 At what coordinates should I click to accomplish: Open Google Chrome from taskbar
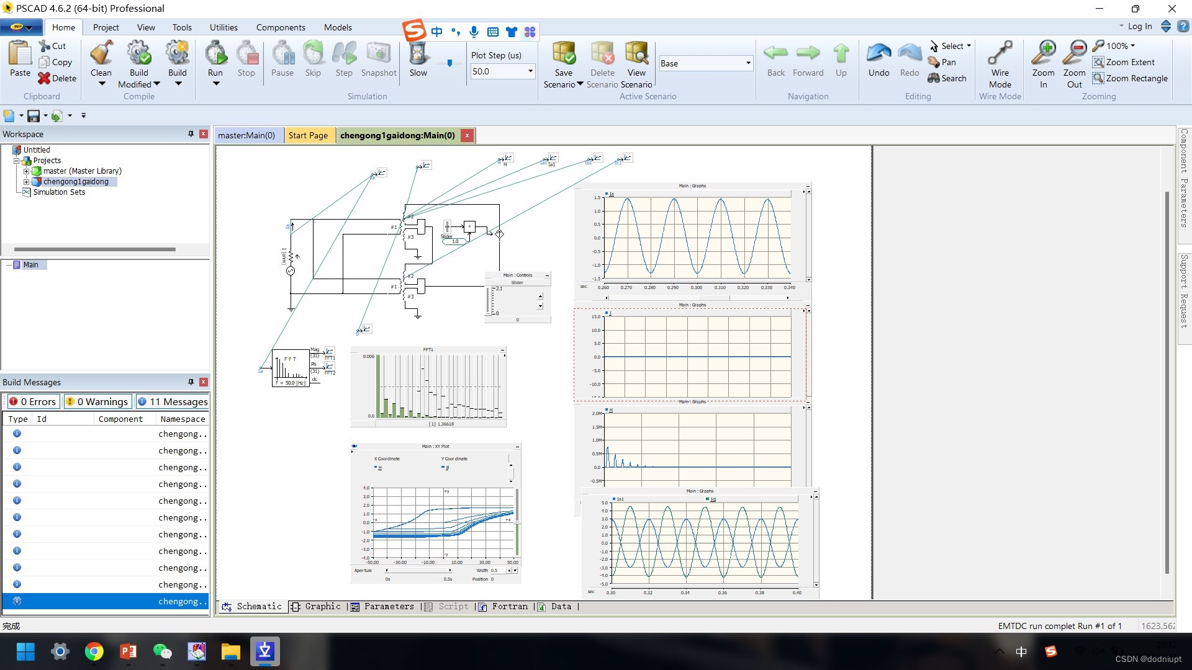pos(94,651)
